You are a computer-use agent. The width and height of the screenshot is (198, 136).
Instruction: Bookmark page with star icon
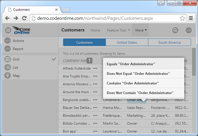click(182, 18)
